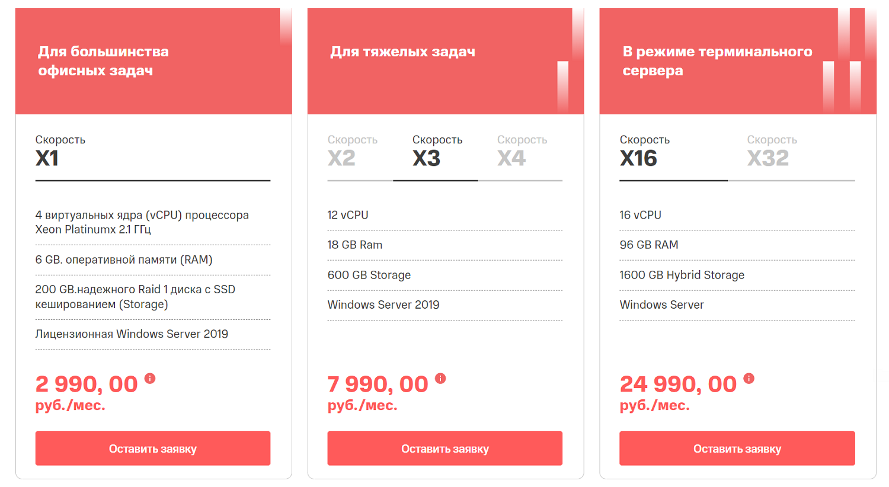Click the 2 990,00 руб./мес. price

click(87, 392)
